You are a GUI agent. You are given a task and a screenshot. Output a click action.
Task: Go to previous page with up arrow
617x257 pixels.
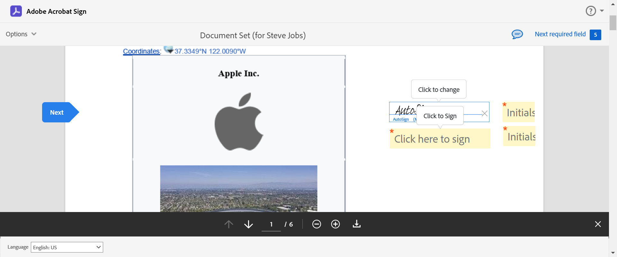click(229, 224)
